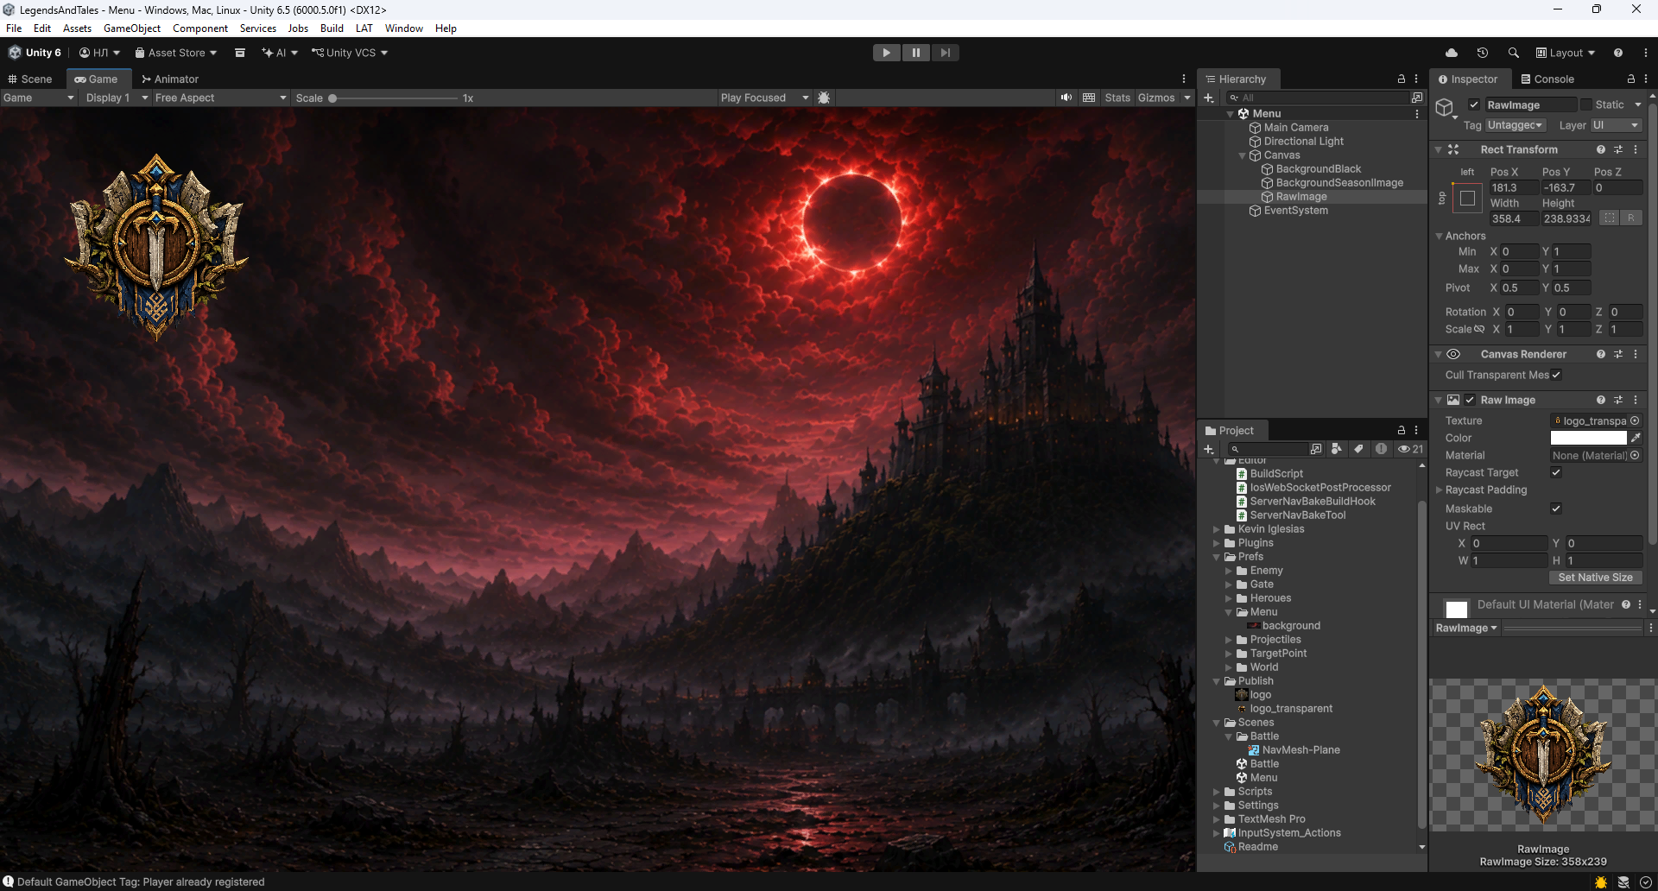Lock the Hierarchy panel with the padlock icon

(1401, 79)
